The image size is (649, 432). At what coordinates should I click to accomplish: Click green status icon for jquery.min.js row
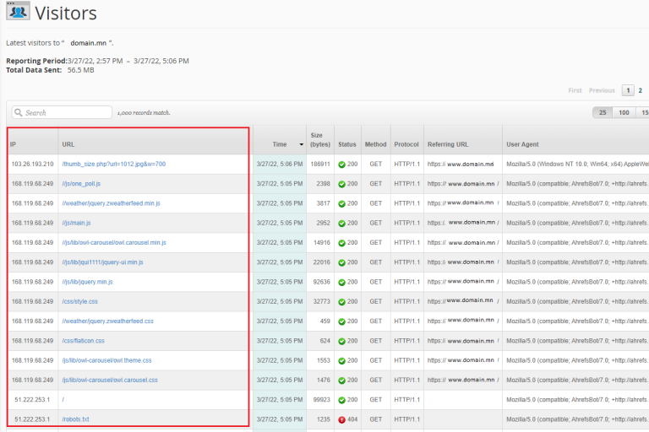tap(341, 283)
